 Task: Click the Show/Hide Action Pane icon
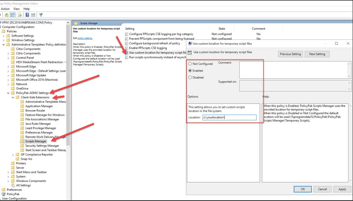pos(33,15)
